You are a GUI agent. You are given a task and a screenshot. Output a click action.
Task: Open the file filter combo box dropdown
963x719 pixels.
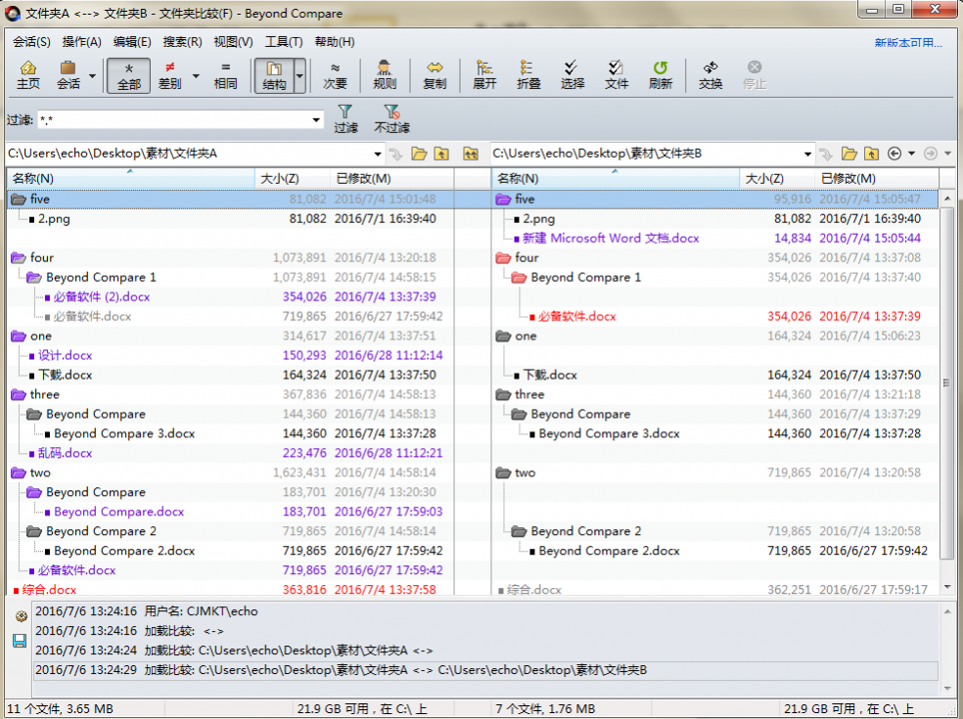point(316,120)
